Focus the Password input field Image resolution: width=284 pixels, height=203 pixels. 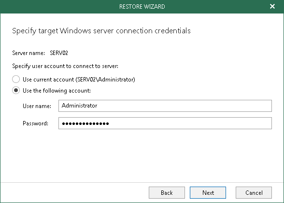click(x=165, y=123)
